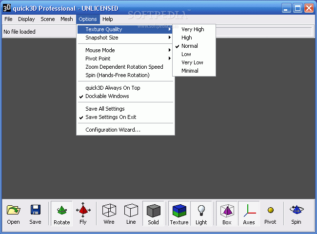Screen dimensions: 317x234
Task: Select Very Low texture quality
Action: (194, 62)
